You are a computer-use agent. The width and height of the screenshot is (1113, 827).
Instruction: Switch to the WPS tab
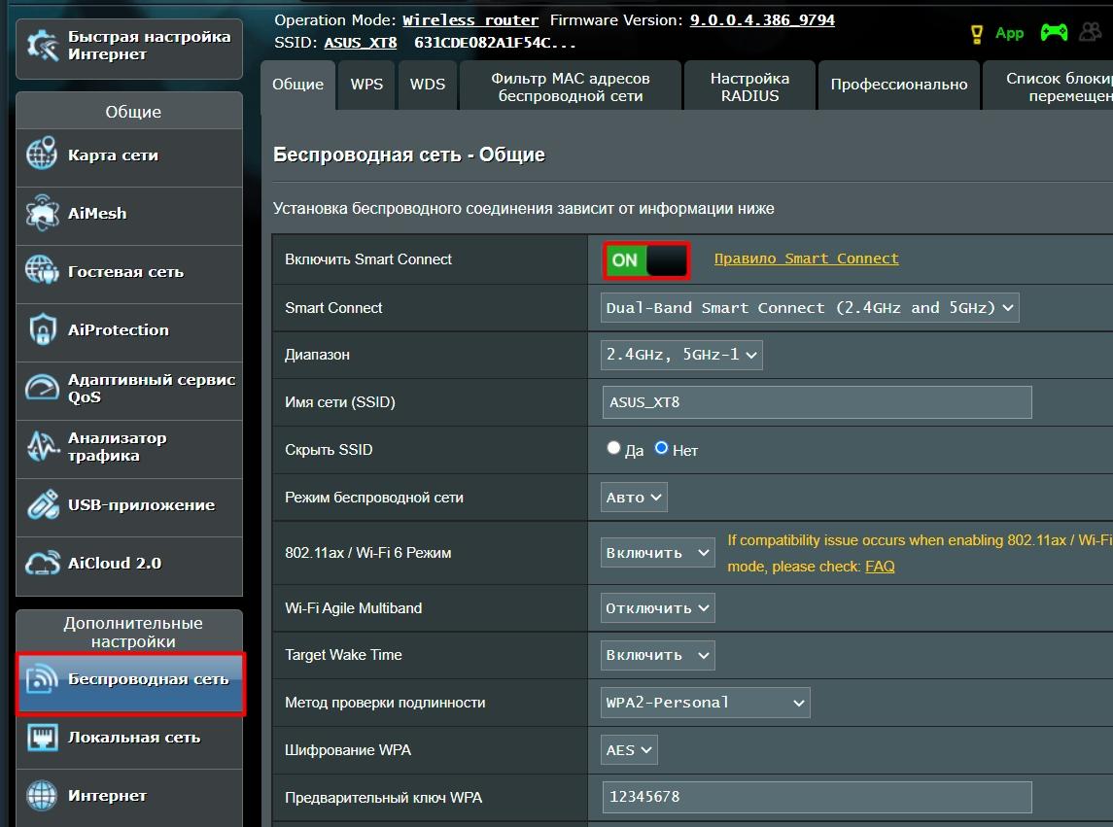(x=366, y=85)
